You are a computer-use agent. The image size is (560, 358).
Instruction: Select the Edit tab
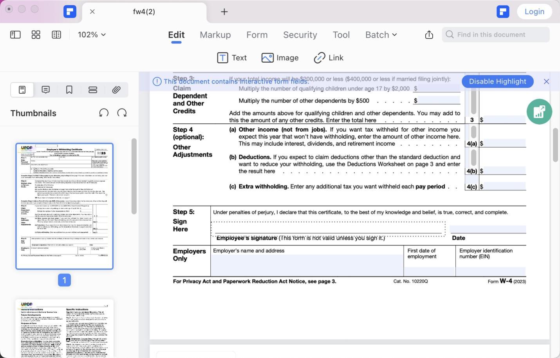coord(176,34)
